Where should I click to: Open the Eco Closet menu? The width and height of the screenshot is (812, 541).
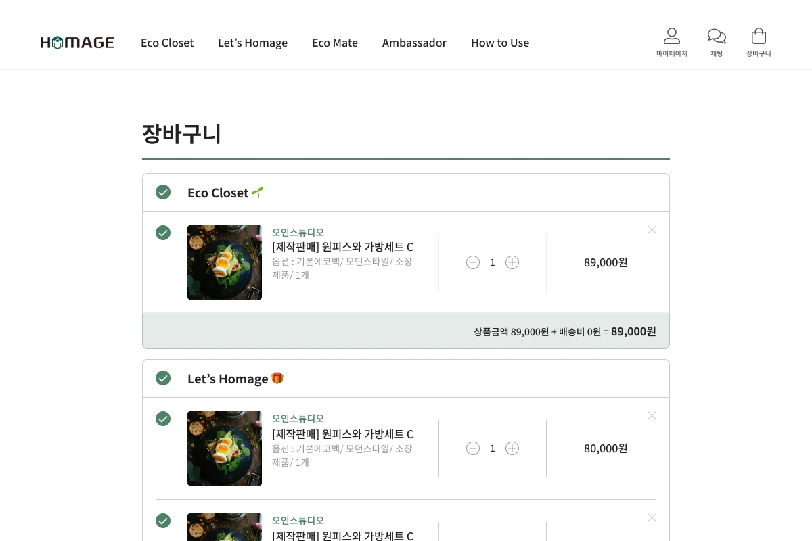pyautogui.click(x=167, y=43)
